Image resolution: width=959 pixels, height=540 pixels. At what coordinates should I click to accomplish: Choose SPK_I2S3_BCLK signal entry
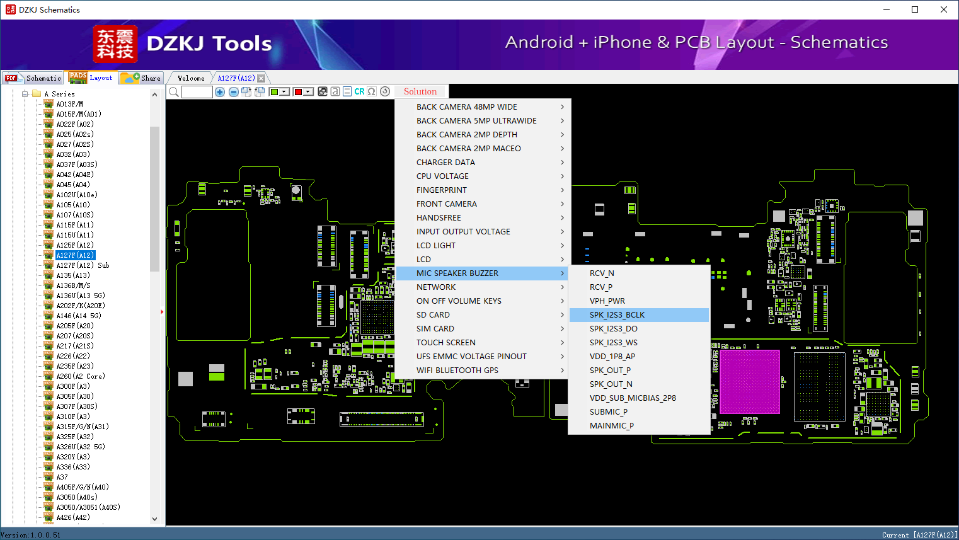coord(639,315)
